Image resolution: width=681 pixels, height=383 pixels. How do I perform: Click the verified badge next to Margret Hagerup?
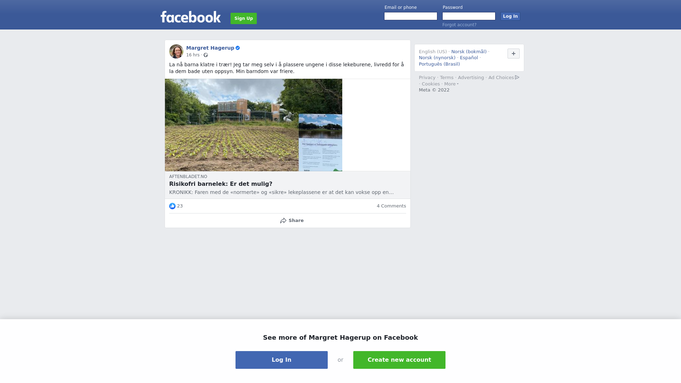(238, 48)
